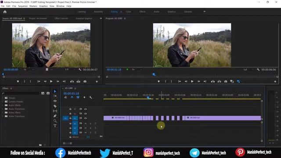281x158 pixels.
Task: Mute audio track A1
Action: coord(86,123)
